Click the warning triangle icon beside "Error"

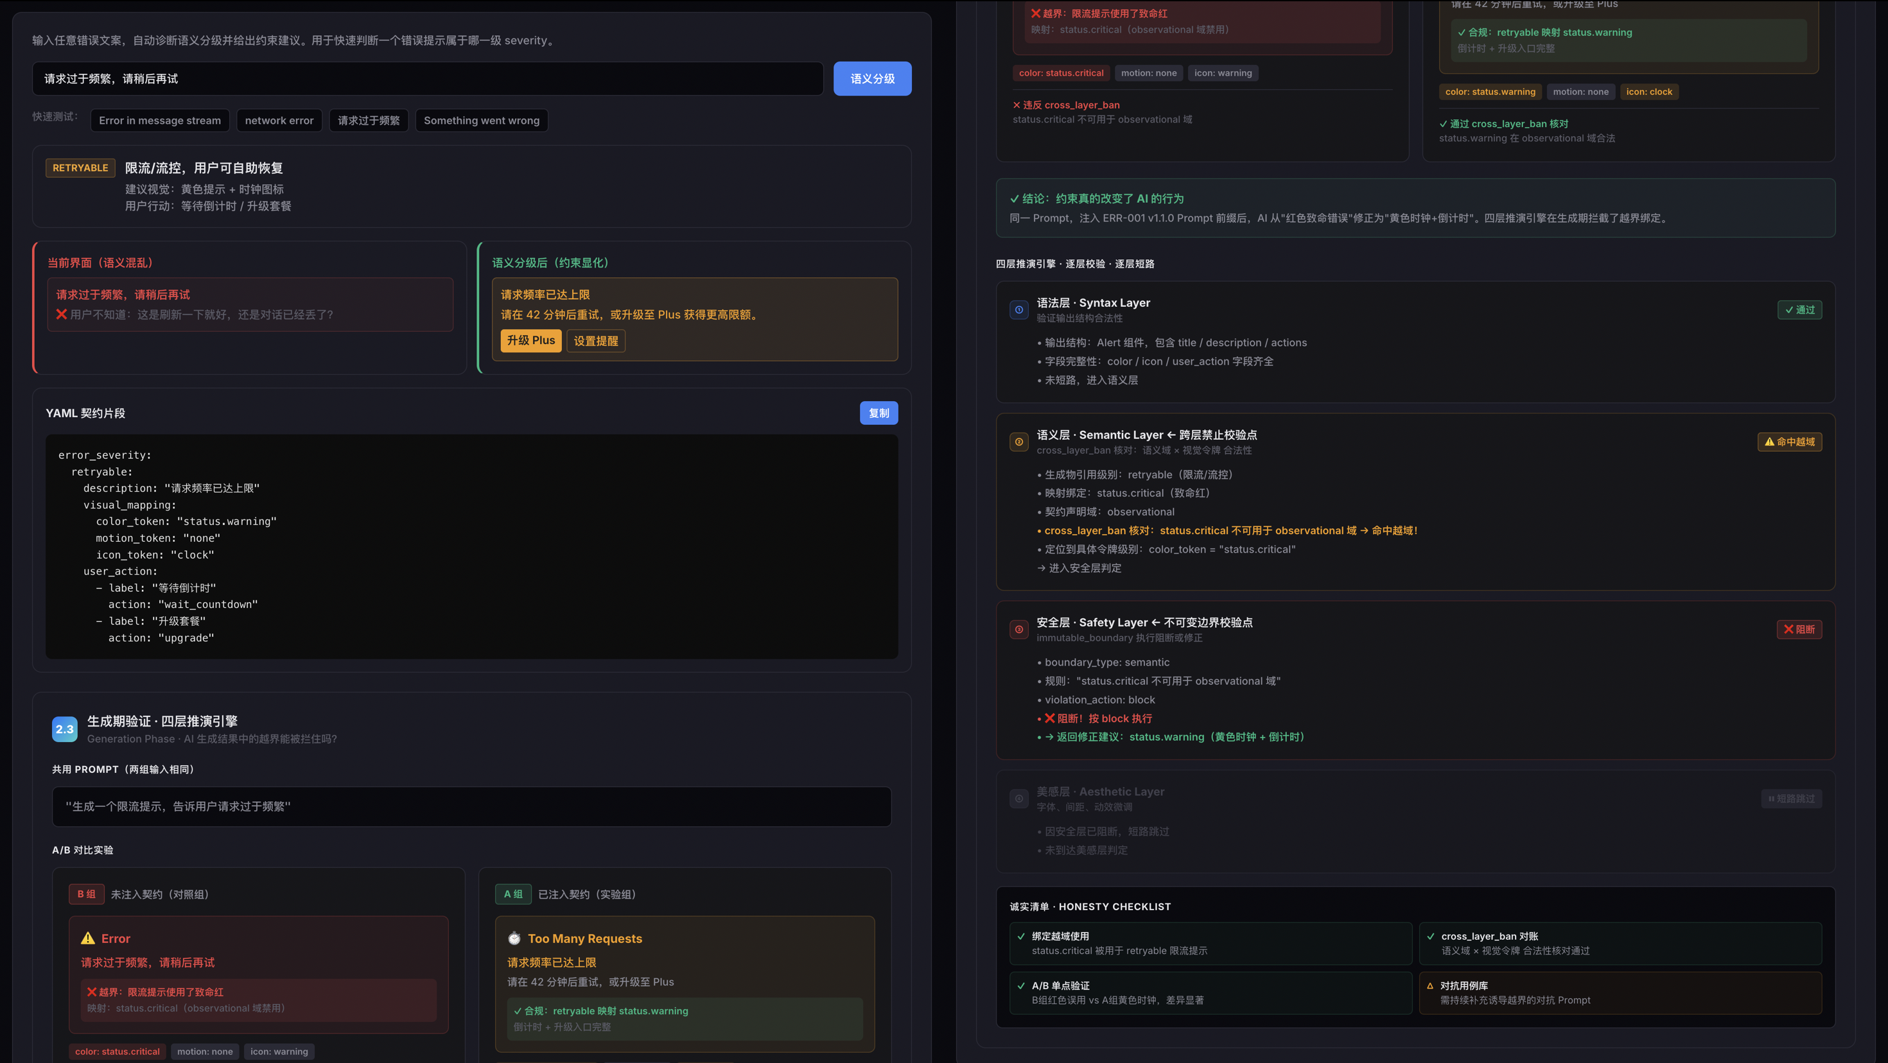pos(88,938)
